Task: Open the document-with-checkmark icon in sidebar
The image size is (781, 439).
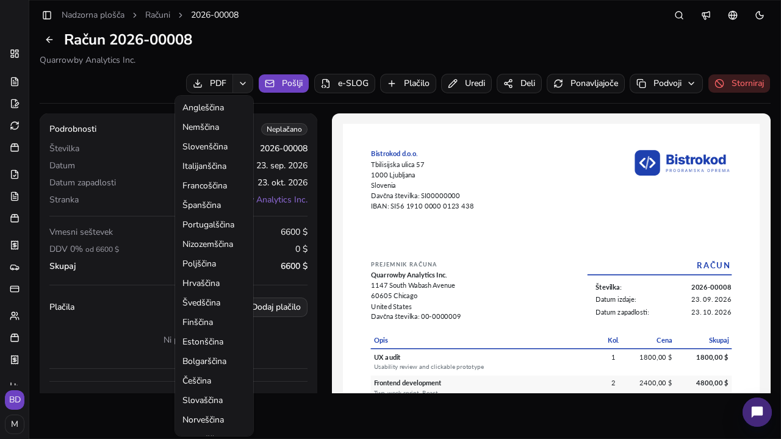Action: 15,174
